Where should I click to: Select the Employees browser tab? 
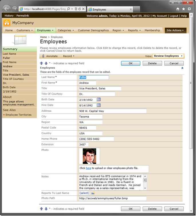tap(110, 9)
